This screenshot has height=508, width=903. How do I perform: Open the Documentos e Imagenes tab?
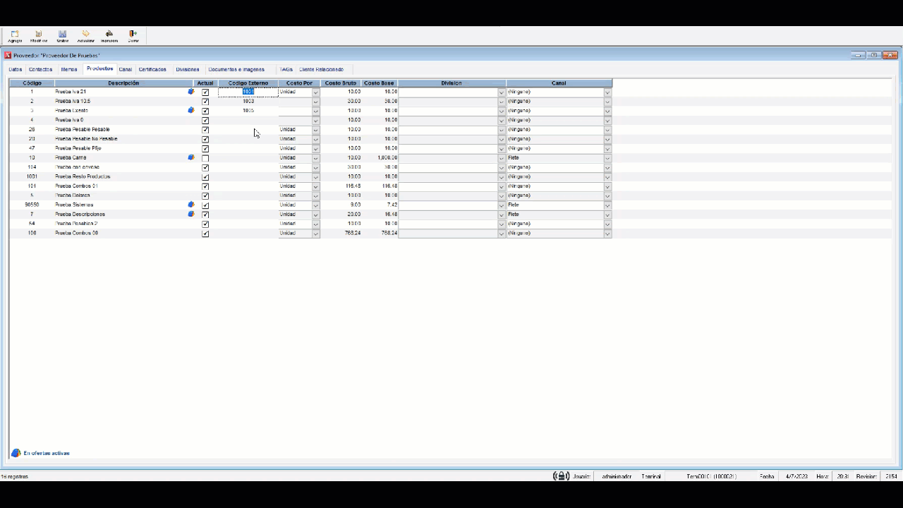coord(236,70)
